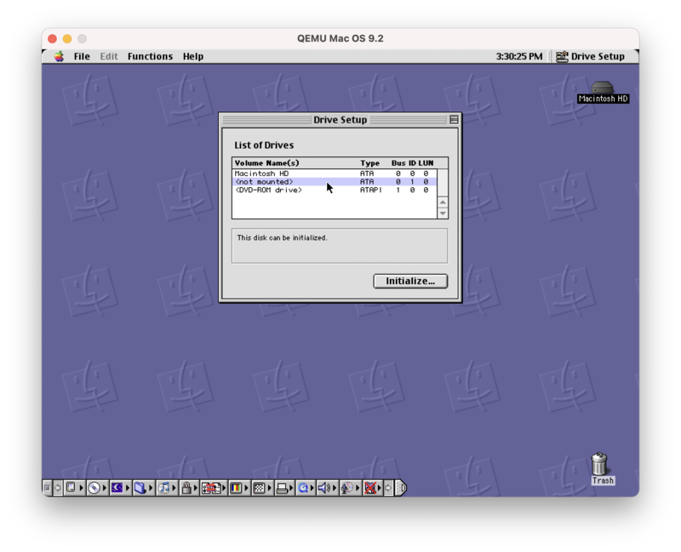Select the <DVD-ROM drive> row

335,190
